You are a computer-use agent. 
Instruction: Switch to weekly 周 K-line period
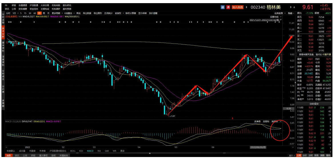point(44,13)
